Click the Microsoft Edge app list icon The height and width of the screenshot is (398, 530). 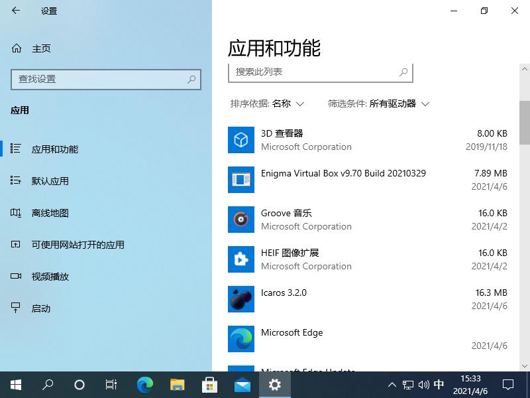point(241,339)
